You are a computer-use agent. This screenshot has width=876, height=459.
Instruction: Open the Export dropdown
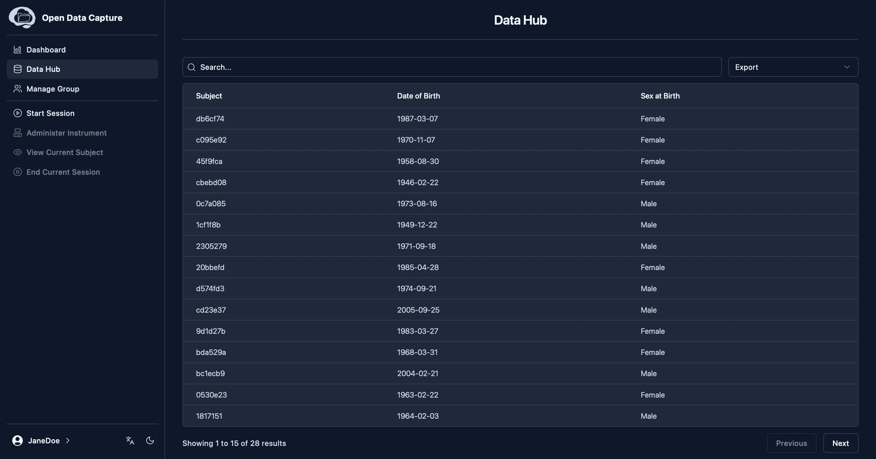[793, 67]
